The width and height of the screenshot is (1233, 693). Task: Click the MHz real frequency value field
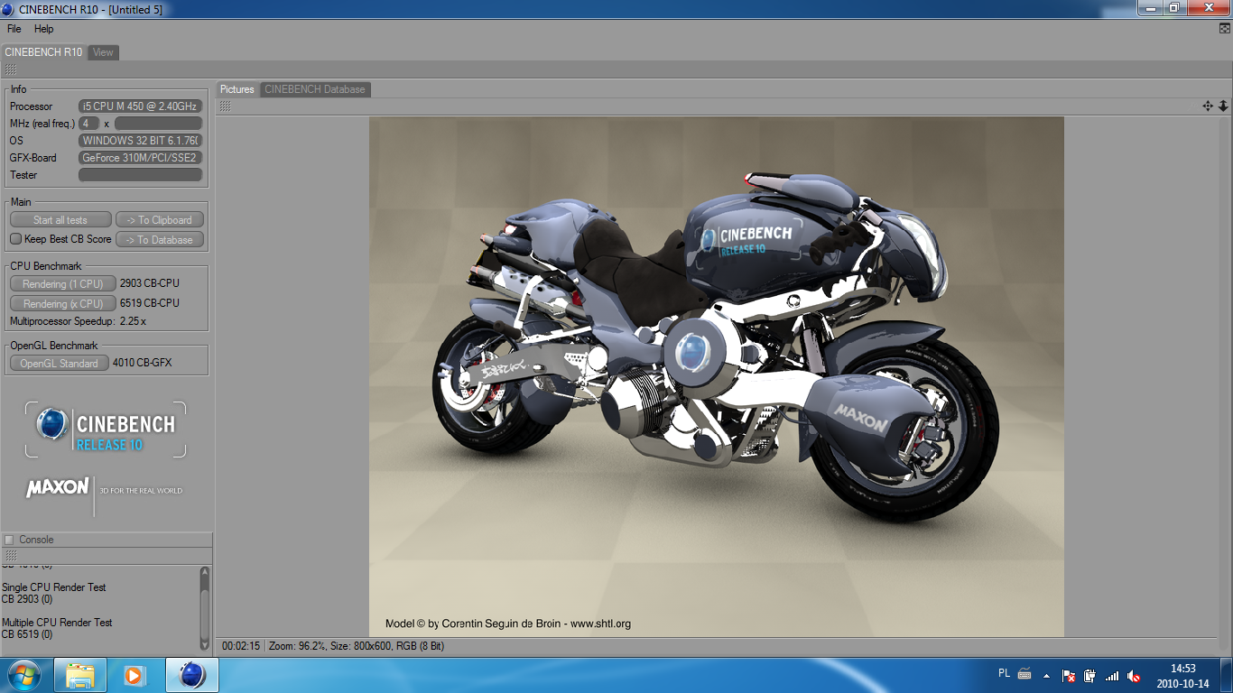pyautogui.click(x=158, y=124)
